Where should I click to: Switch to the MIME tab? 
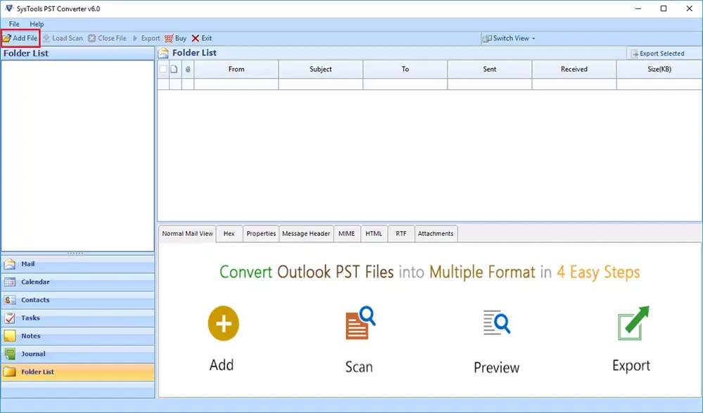pyautogui.click(x=346, y=234)
